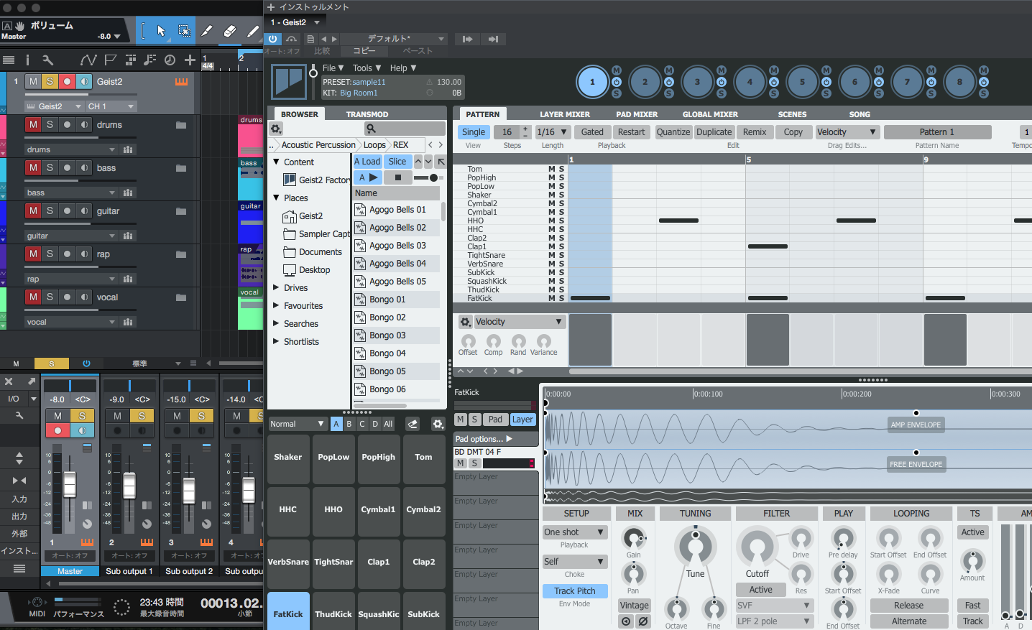The height and width of the screenshot is (630, 1032).
Task: Open the One shot playback dropdown
Action: pos(575,532)
